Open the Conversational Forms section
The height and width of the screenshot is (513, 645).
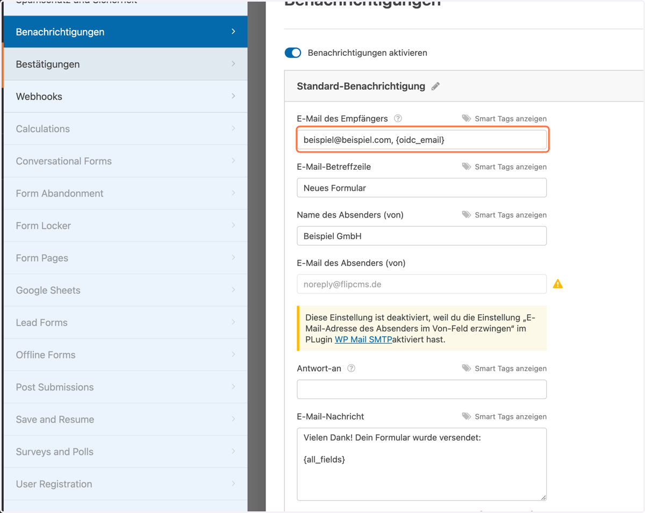point(125,161)
